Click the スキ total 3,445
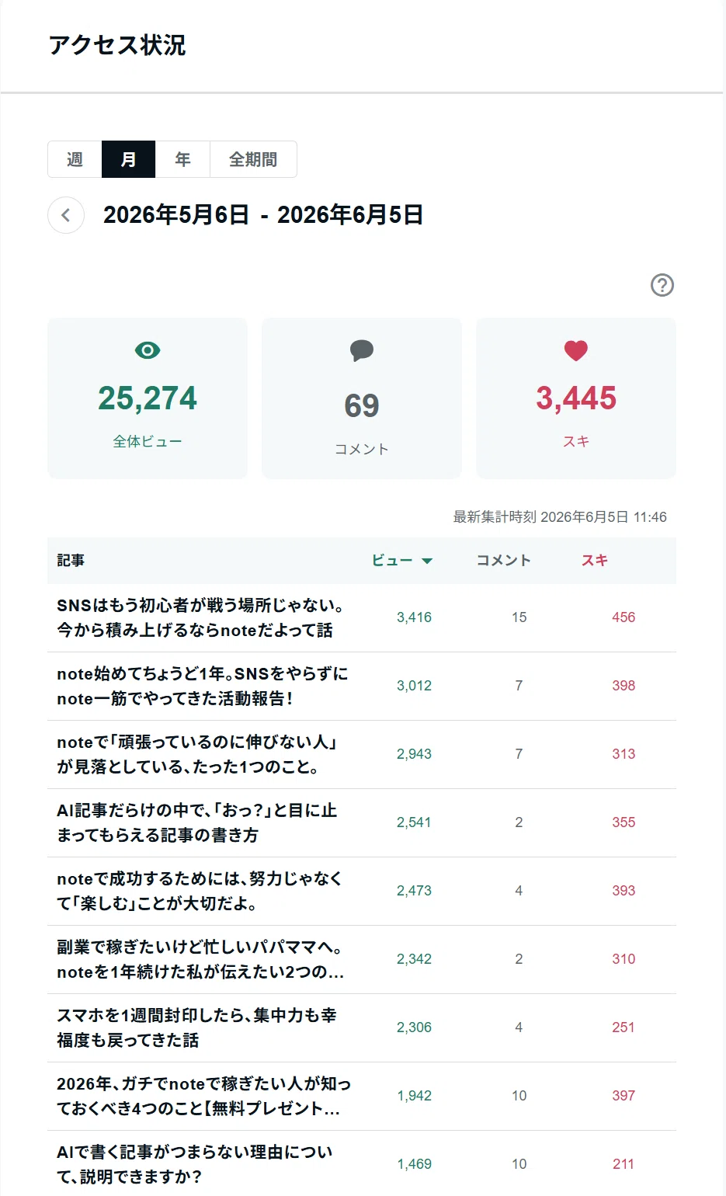Screen dimensions: 726x1196 [x=576, y=398]
